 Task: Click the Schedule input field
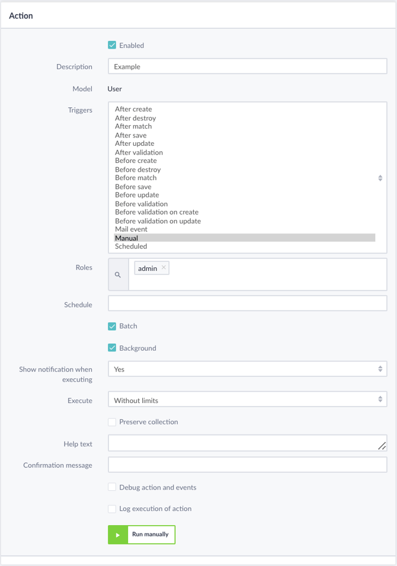pos(248,303)
